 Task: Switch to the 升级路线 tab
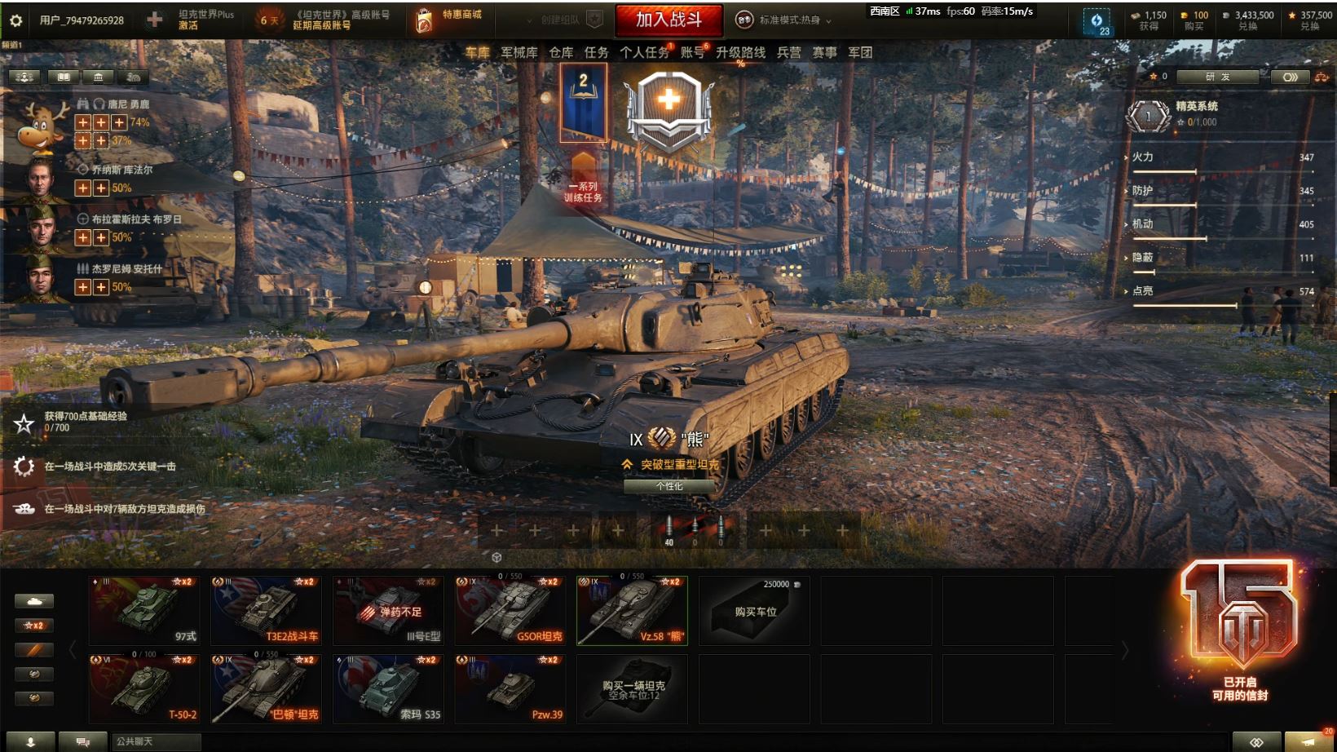coord(740,52)
